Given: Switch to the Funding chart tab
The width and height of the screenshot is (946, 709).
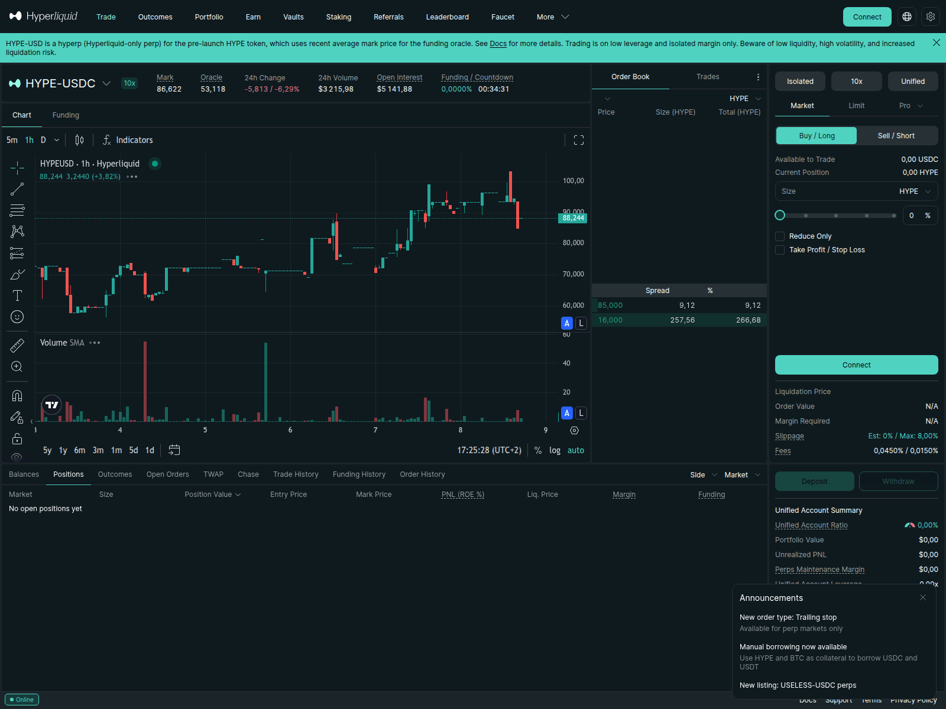Looking at the screenshot, I should pos(66,115).
